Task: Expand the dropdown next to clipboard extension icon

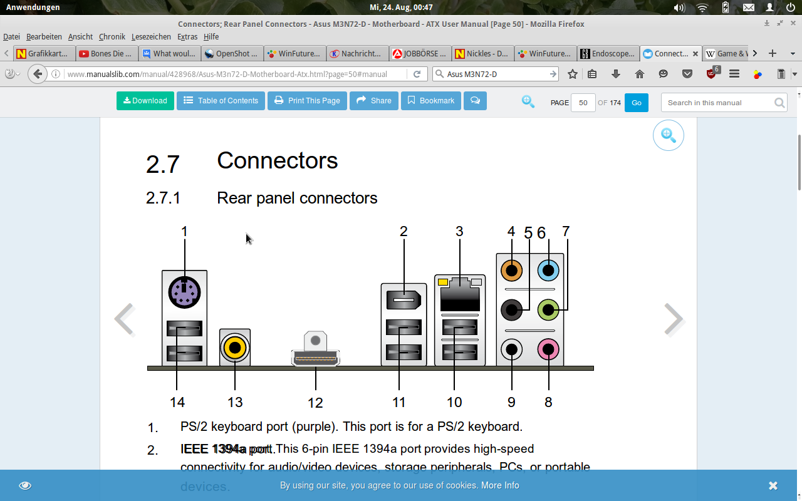Action: click(x=794, y=74)
